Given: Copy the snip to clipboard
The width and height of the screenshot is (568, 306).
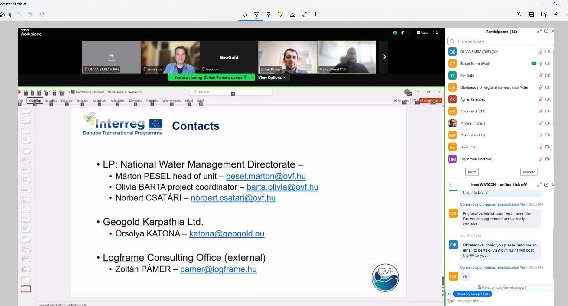Looking at the screenshot, I should pos(544,15).
